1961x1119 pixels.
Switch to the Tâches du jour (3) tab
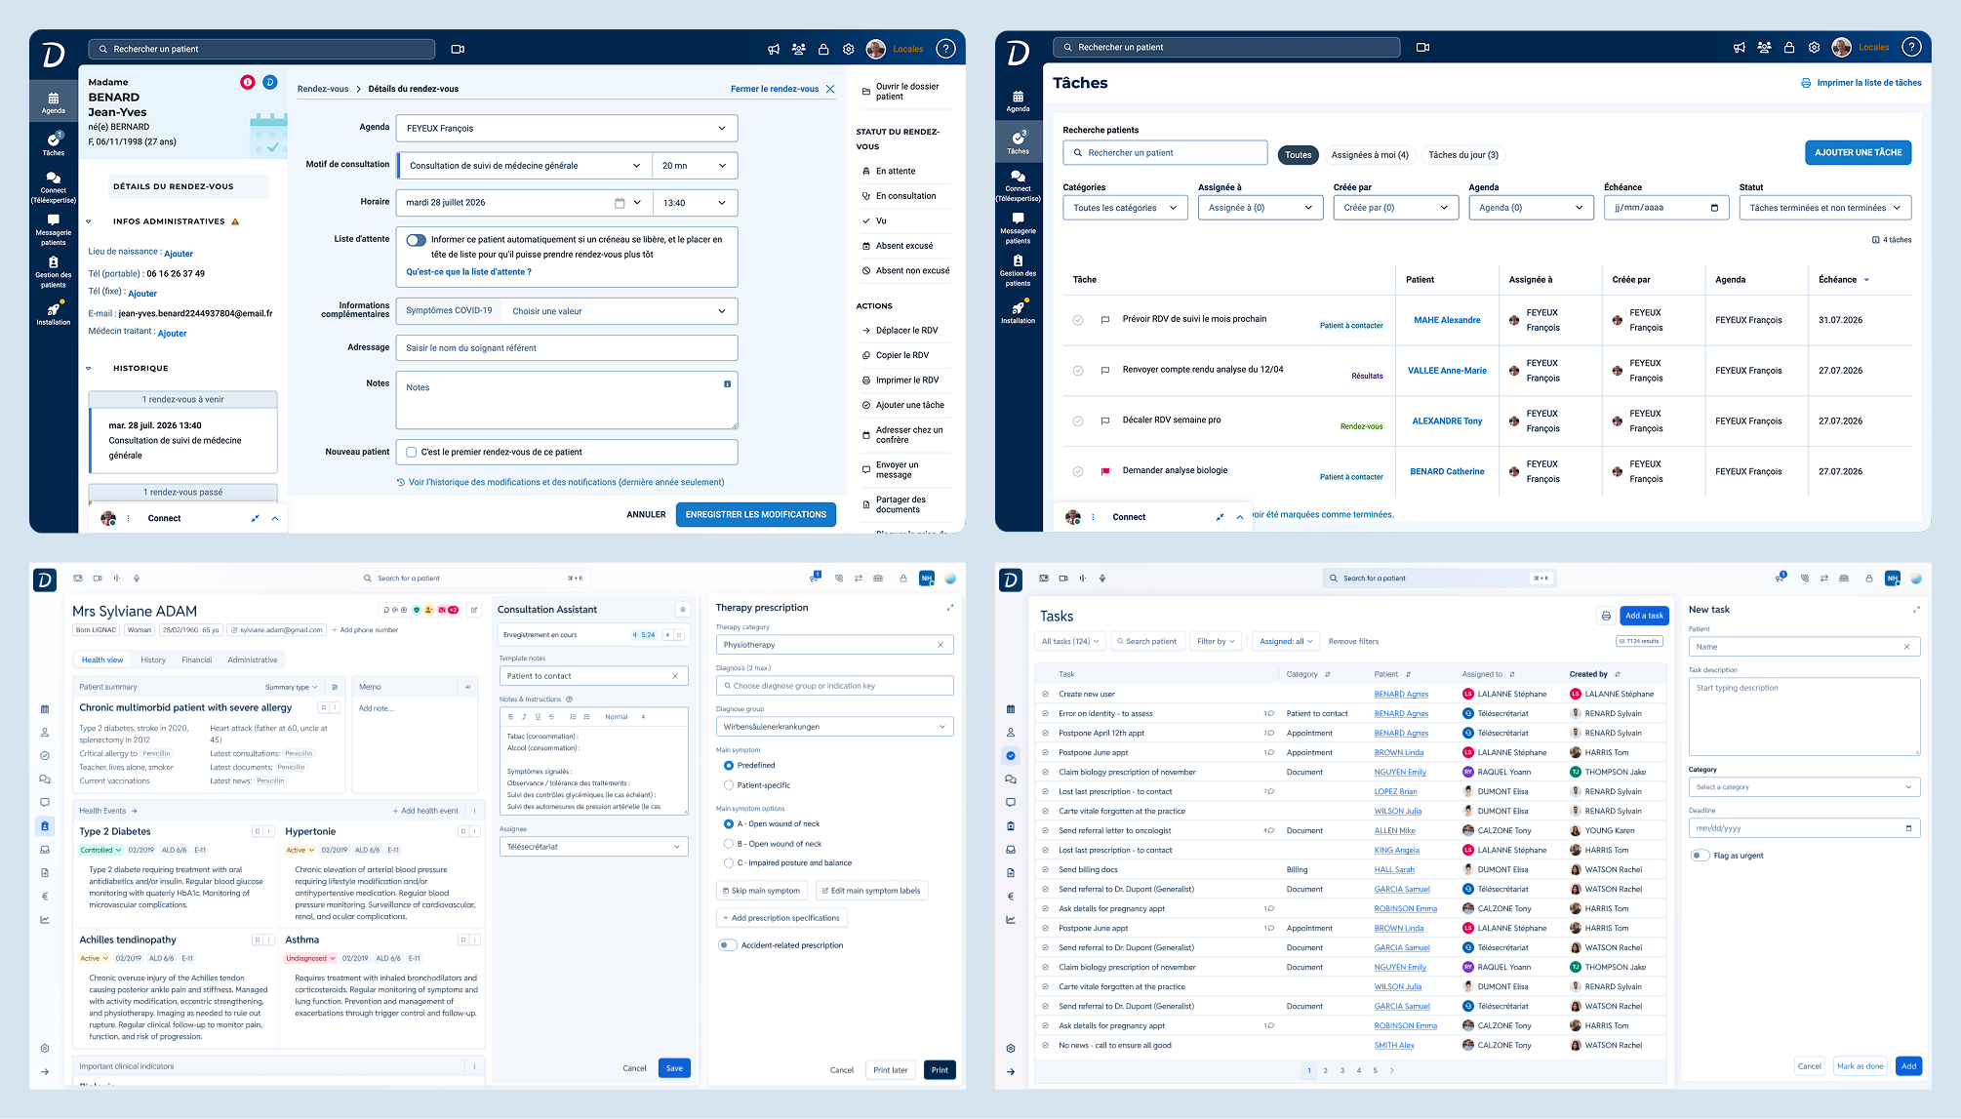(x=1462, y=155)
